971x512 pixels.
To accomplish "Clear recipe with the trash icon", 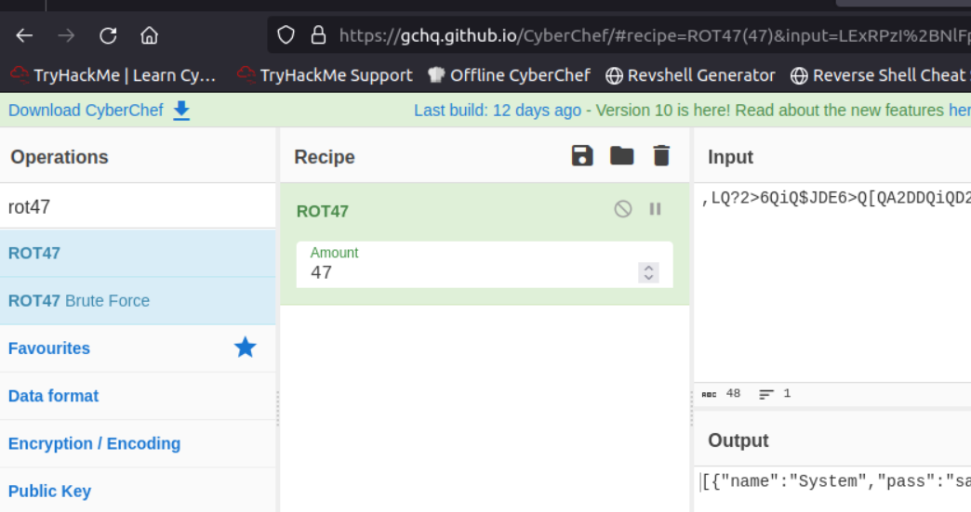I will 661,156.
